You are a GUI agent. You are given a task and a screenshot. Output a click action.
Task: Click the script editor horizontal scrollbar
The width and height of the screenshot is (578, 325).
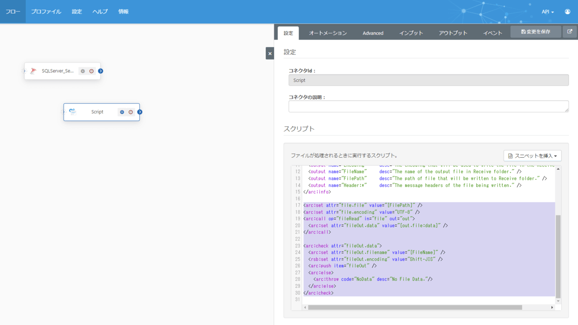pos(415,307)
